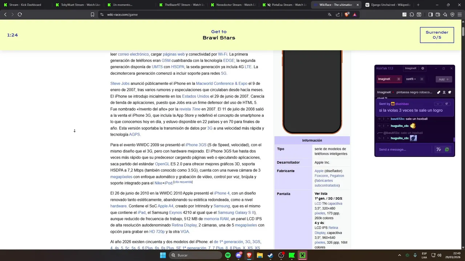Click the Add channel button in KickTalk
The height and width of the screenshot is (261, 465).
pyautogui.click(x=444, y=79)
